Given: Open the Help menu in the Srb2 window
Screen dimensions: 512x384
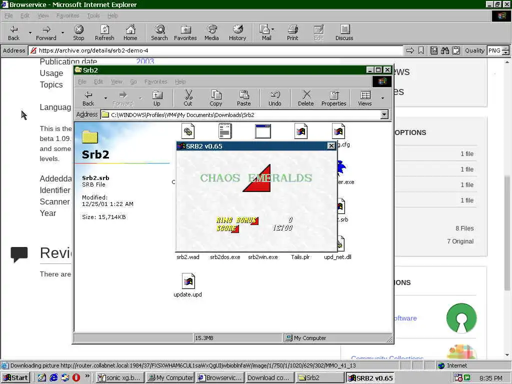Looking at the screenshot, I should tap(180, 81).
